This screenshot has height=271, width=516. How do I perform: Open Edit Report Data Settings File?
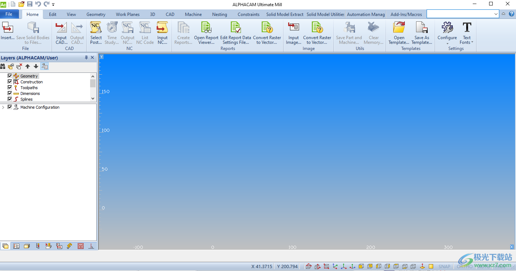[236, 33]
